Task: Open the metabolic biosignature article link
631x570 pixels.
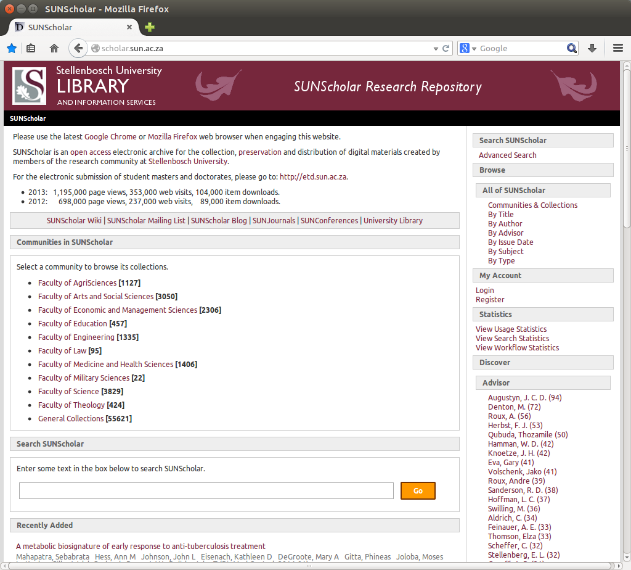Action: pos(140,546)
